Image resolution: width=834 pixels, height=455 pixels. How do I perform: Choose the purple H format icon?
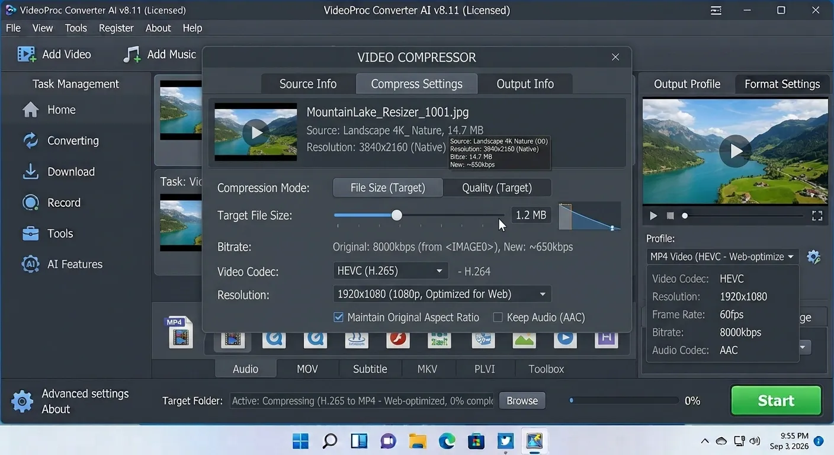point(607,339)
